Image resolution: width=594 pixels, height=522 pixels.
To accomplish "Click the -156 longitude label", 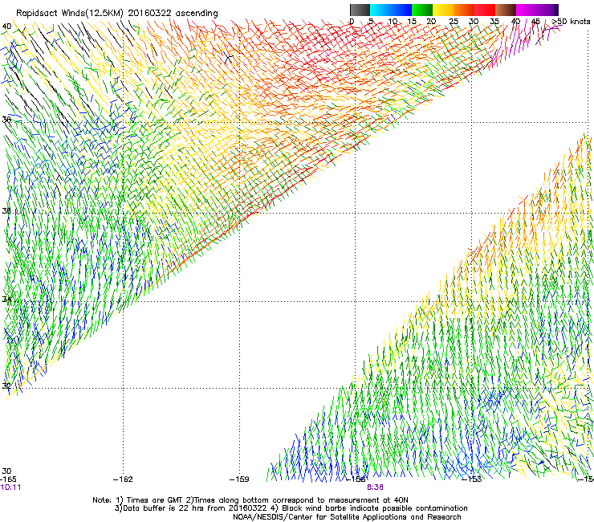I will coord(356,479).
